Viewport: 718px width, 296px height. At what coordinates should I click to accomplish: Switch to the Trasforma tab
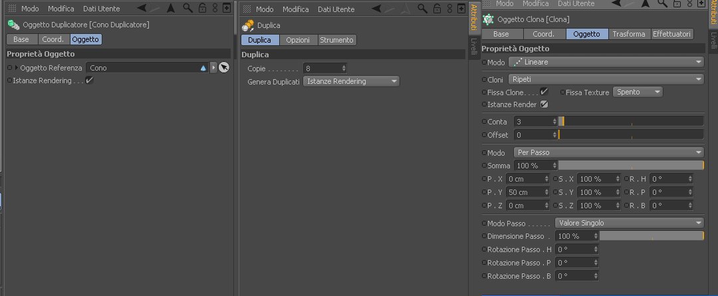pos(629,34)
